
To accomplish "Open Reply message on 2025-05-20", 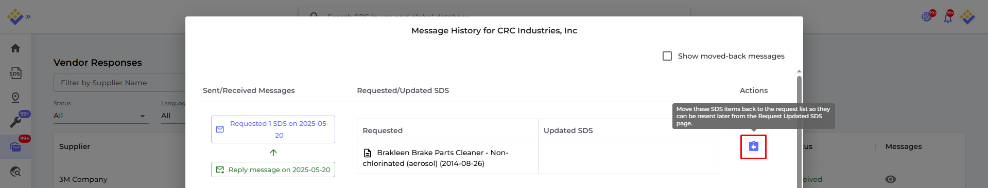I will [273, 170].
